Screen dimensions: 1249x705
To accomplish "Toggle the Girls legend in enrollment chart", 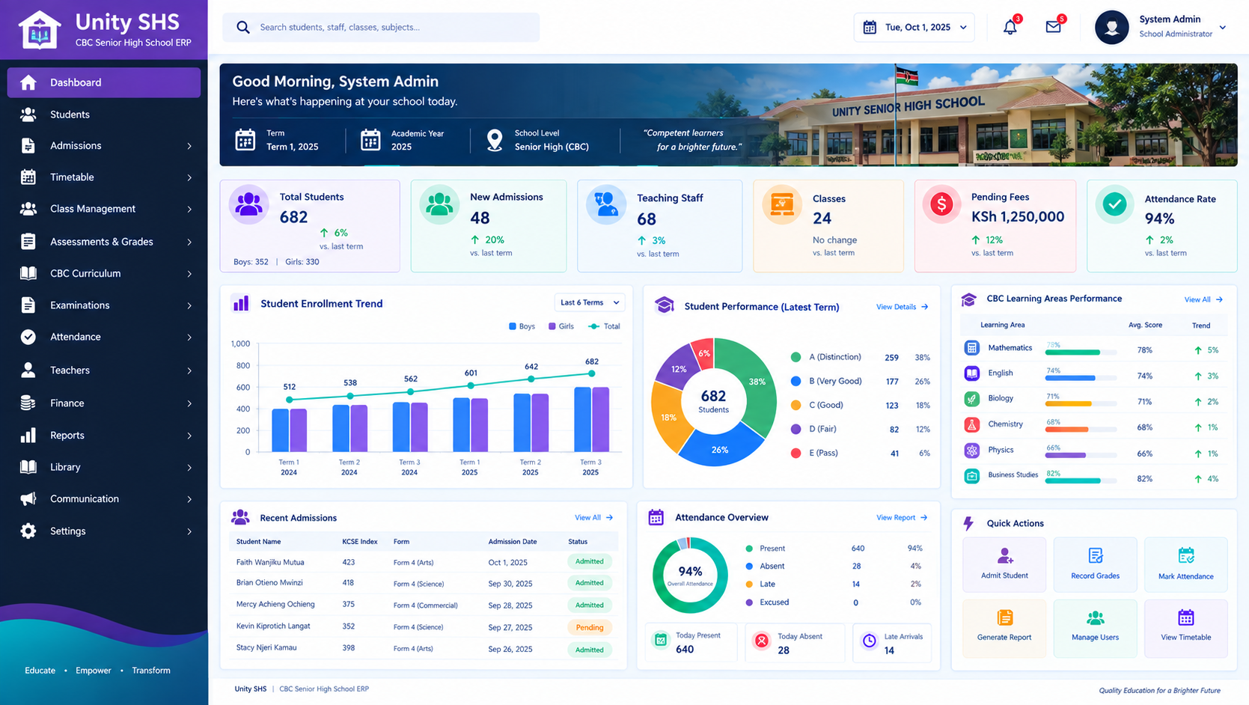I will [561, 326].
